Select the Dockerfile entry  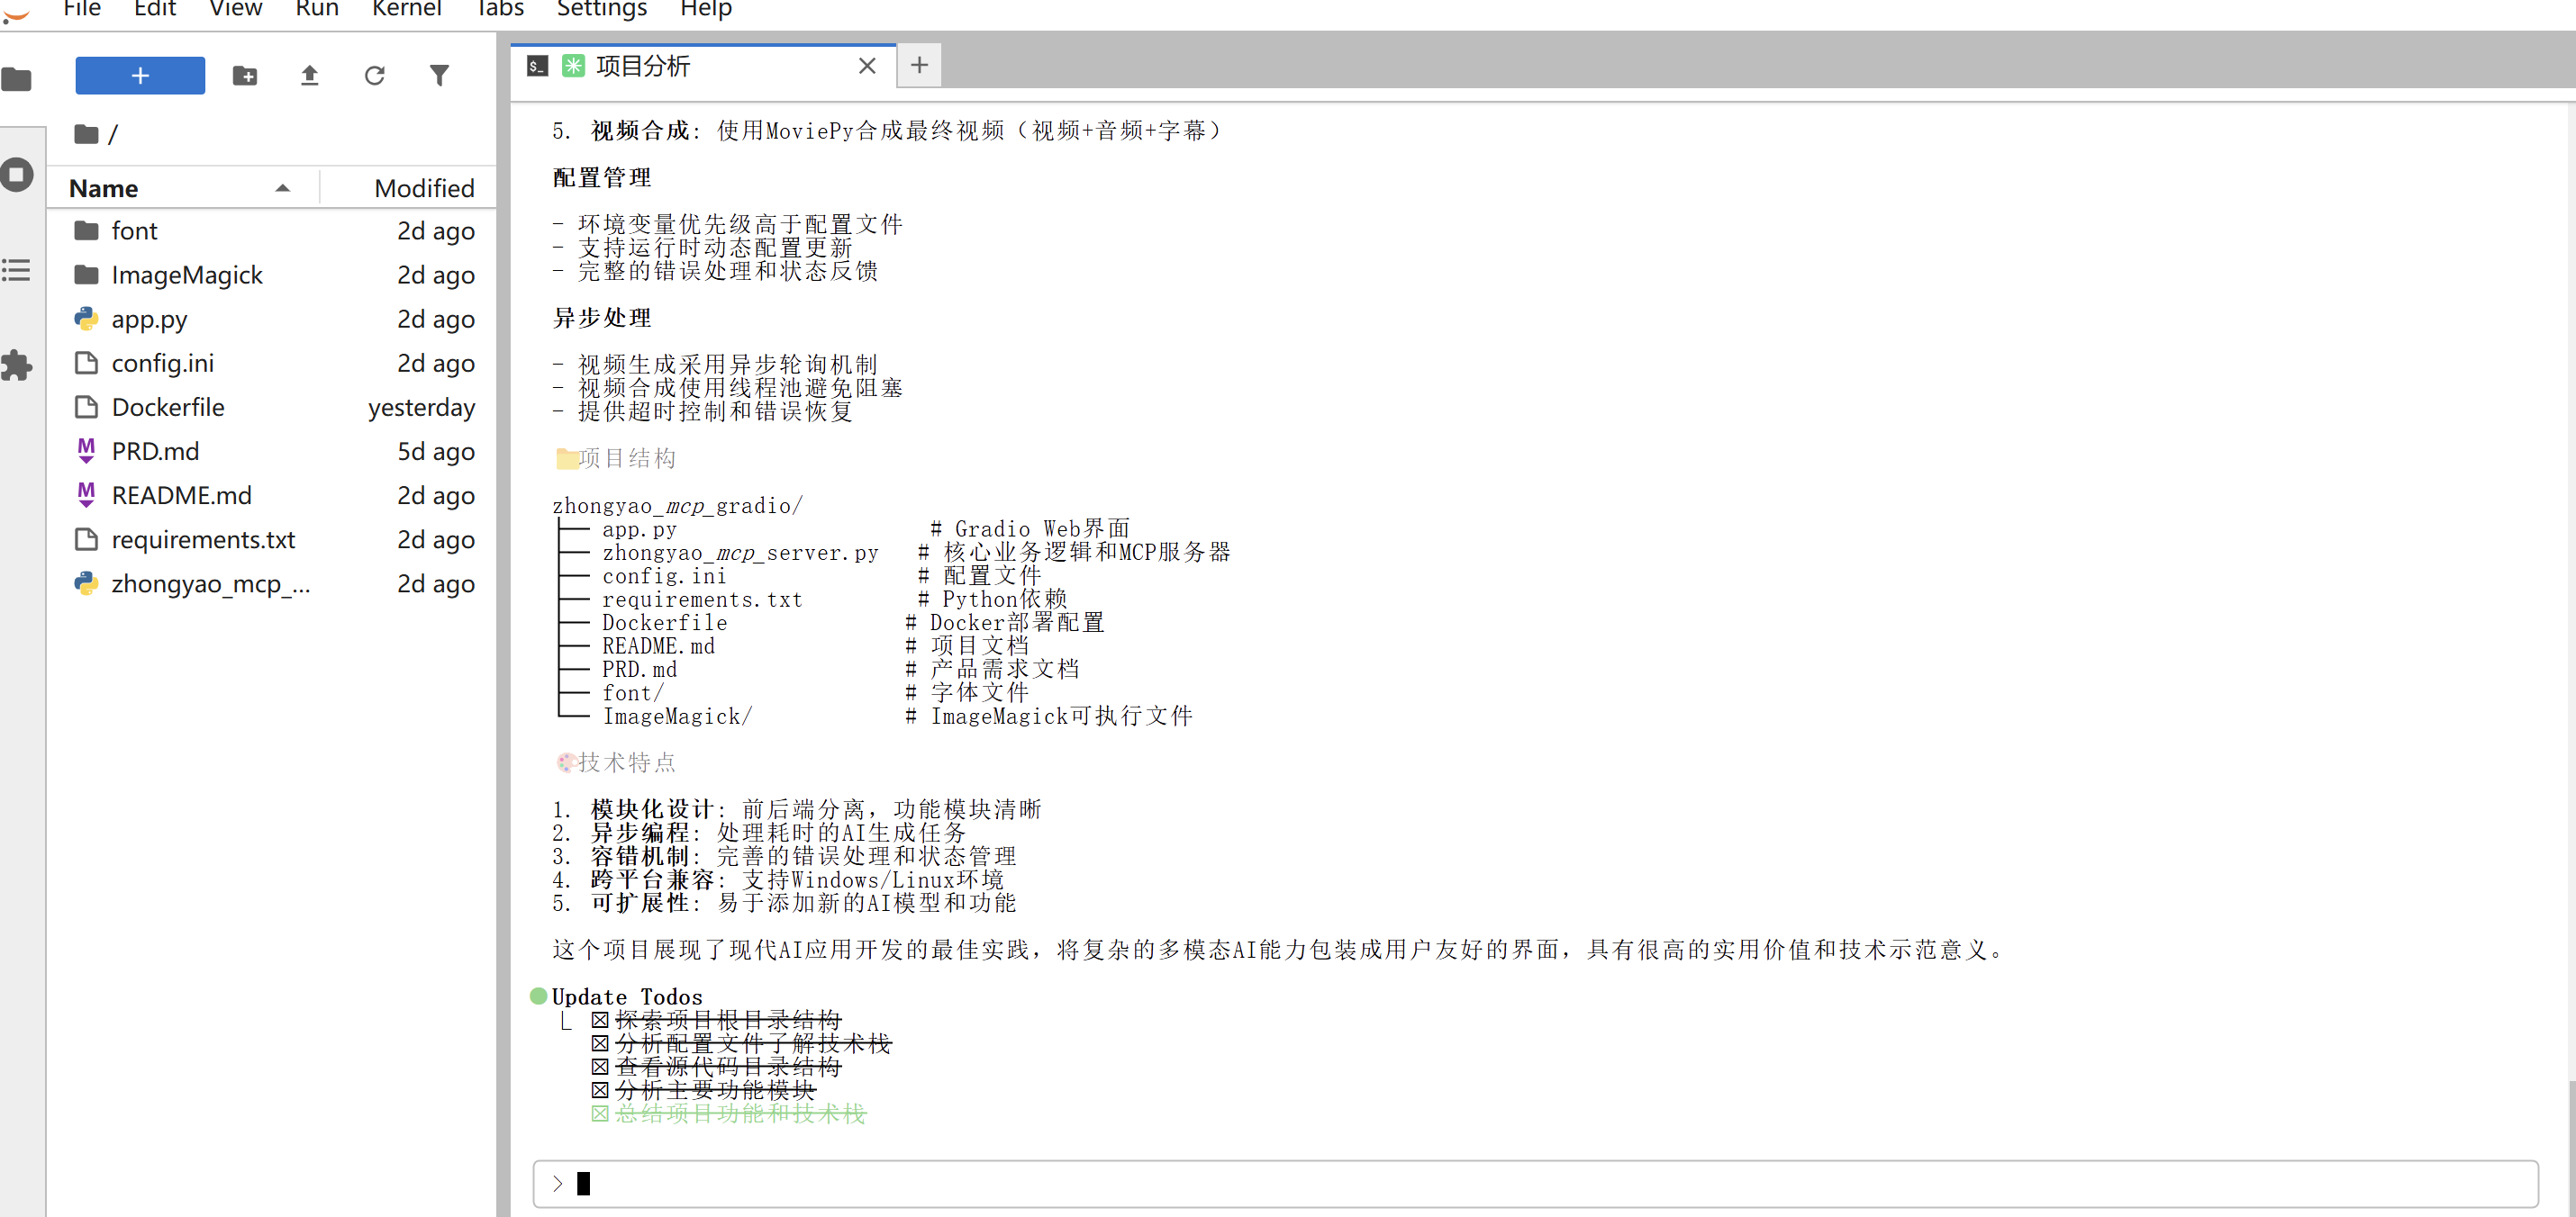[272, 407]
